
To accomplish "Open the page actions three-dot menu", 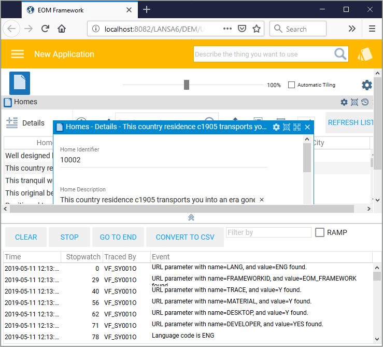I will point(227,29).
